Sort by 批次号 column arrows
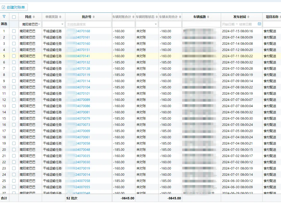The height and width of the screenshot is (203, 281). 94,17
